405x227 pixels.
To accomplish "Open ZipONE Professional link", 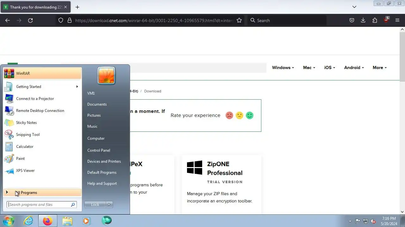I will tap(225, 168).
